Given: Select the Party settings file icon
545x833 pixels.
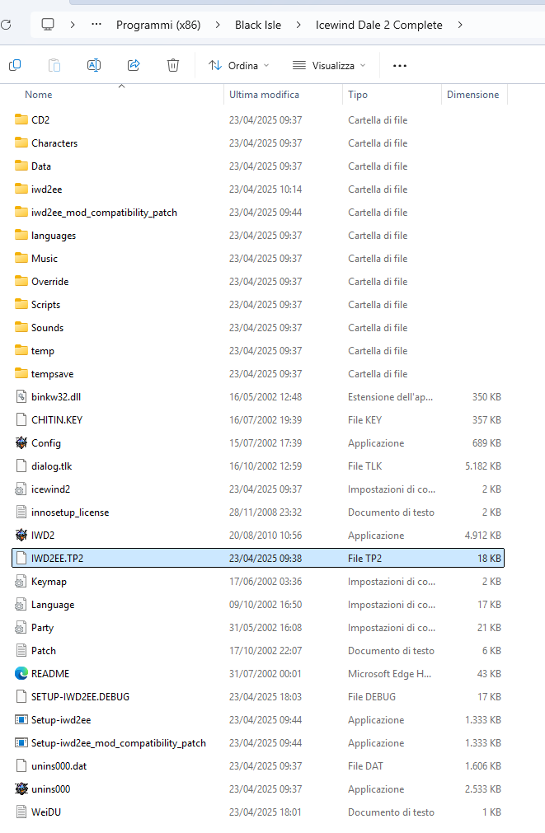Looking at the screenshot, I should click(21, 627).
